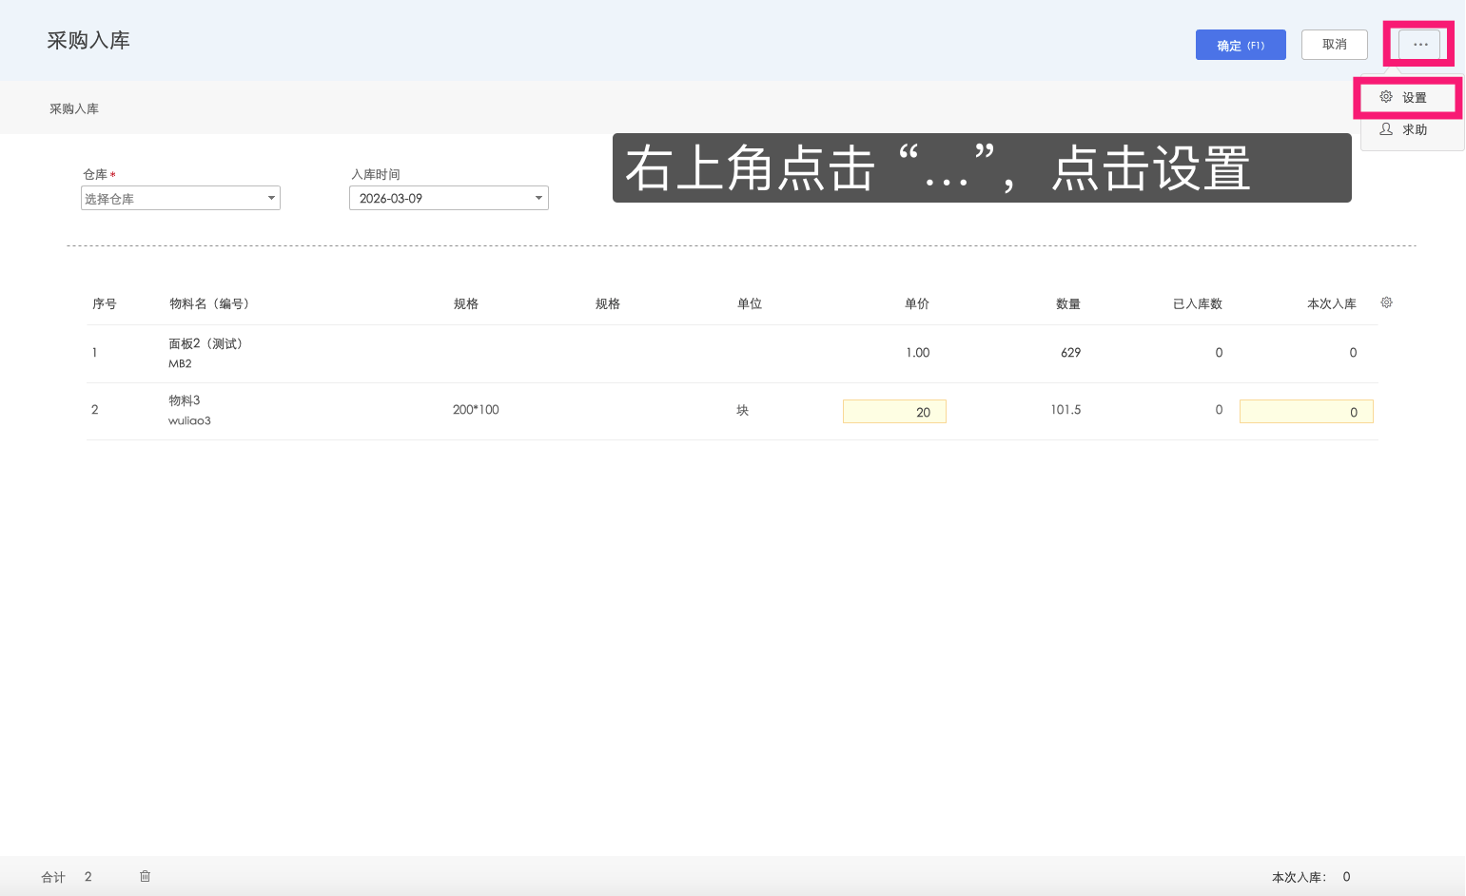1466x896 pixels.
Task: Expand the 选择仓库 warehouse dropdown
Action: [180, 198]
